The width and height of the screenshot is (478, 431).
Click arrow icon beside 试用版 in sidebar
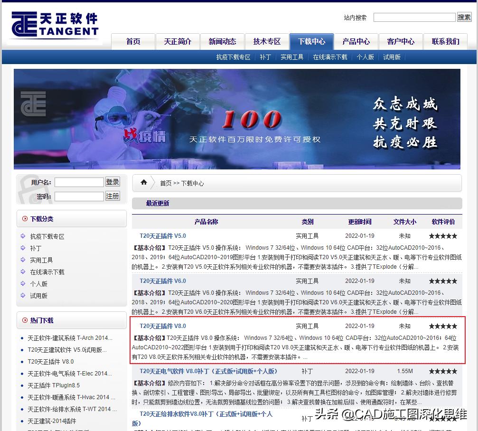[23, 295]
